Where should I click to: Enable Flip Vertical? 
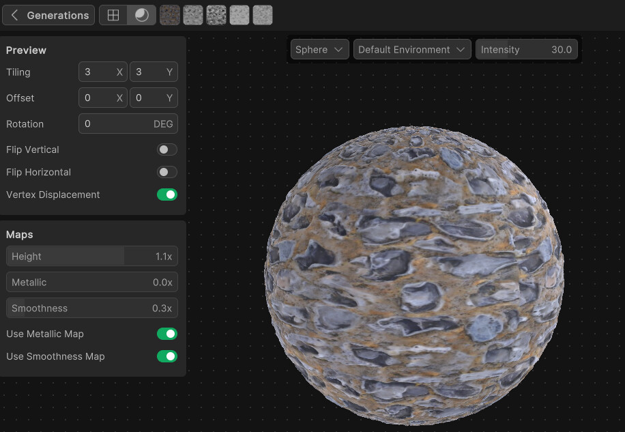coord(167,149)
